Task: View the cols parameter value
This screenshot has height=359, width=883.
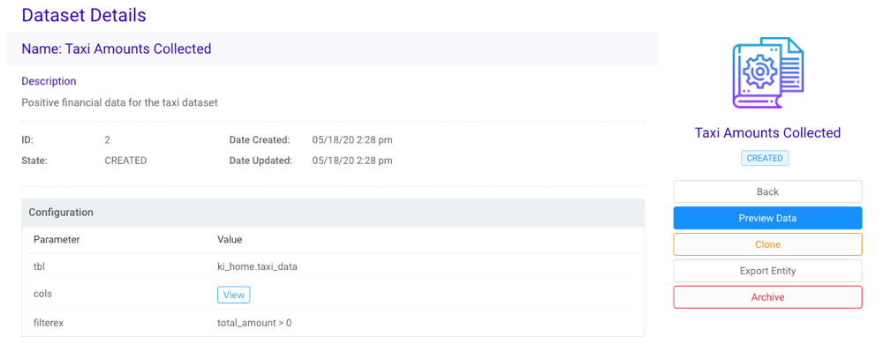Action: pyautogui.click(x=234, y=295)
